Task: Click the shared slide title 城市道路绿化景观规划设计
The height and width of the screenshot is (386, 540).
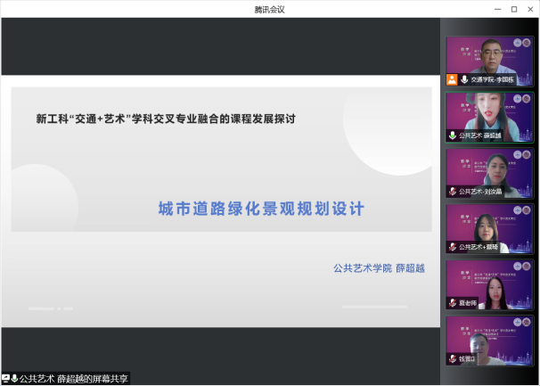Action: pyautogui.click(x=261, y=209)
